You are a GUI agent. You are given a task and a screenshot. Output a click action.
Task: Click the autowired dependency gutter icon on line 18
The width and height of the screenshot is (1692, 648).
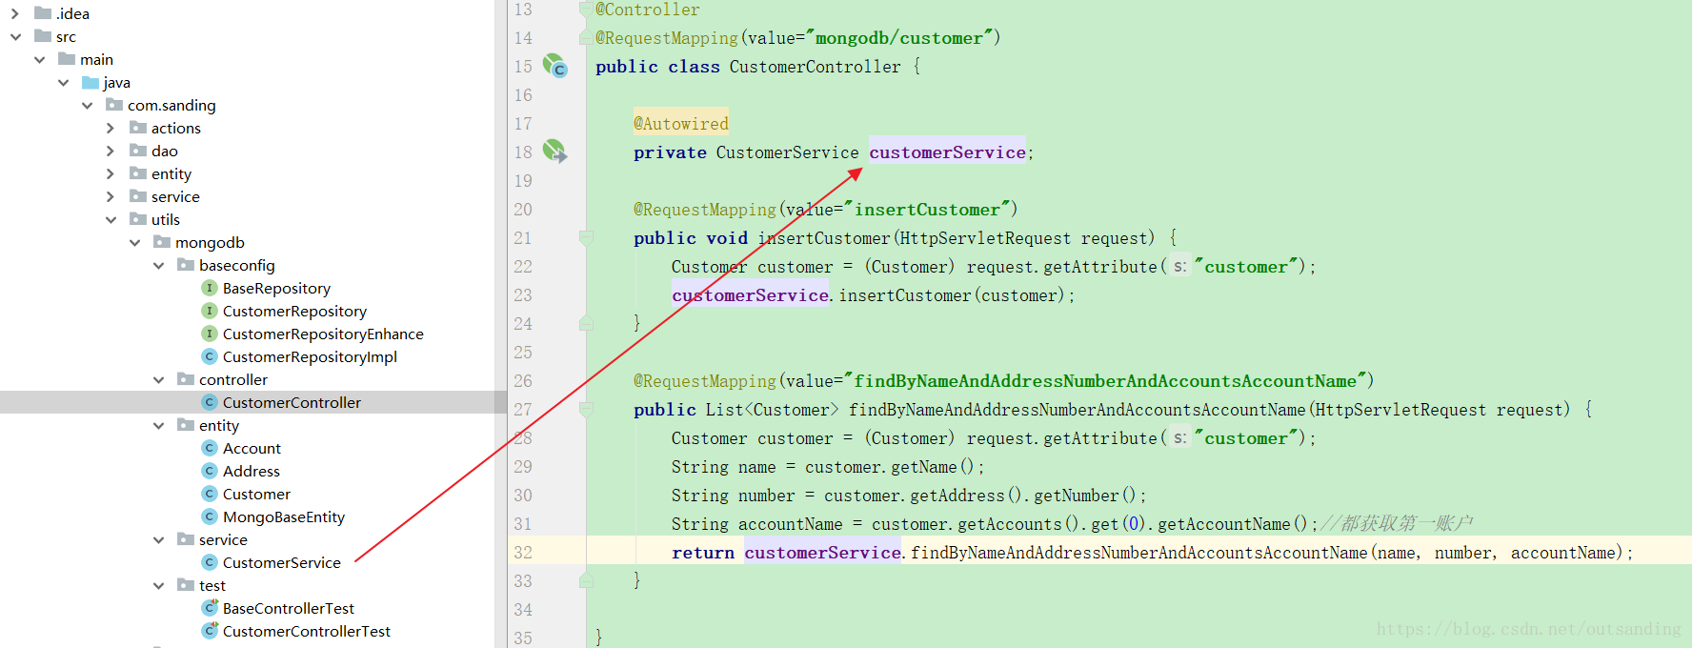coord(554,151)
